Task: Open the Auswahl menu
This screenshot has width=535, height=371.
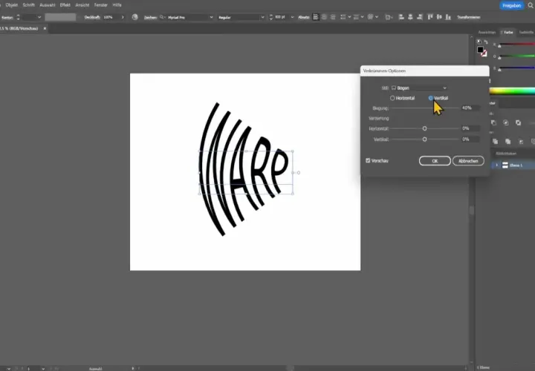Action: coord(47,5)
